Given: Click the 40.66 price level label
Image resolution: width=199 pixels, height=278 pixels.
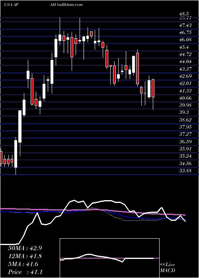Looking at the screenshot, I should coord(185,98).
